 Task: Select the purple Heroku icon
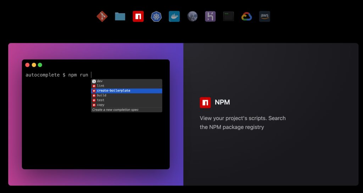pyautogui.click(x=210, y=16)
